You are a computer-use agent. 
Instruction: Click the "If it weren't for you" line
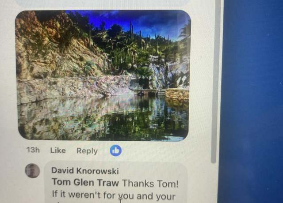pyautogui.click(x=114, y=195)
